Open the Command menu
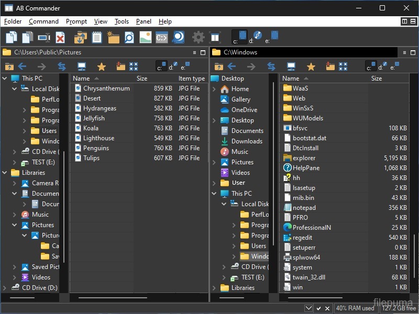Viewport: 419px width, 314px height. 43,21
